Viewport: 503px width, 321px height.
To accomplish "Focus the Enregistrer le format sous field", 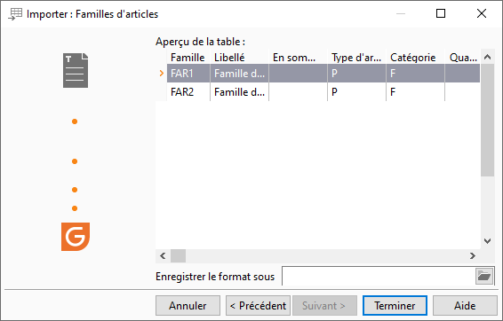I will coord(379,276).
